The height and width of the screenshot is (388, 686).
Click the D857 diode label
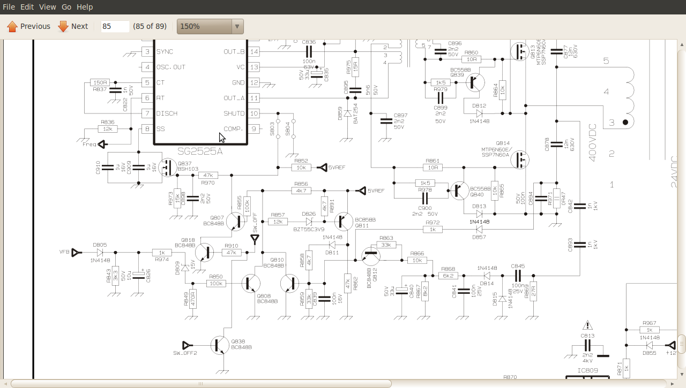pos(478,236)
